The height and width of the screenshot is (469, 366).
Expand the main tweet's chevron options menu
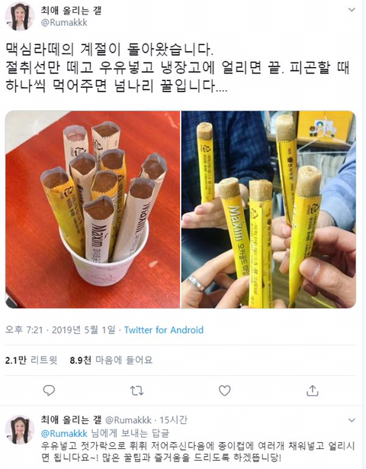(x=352, y=10)
